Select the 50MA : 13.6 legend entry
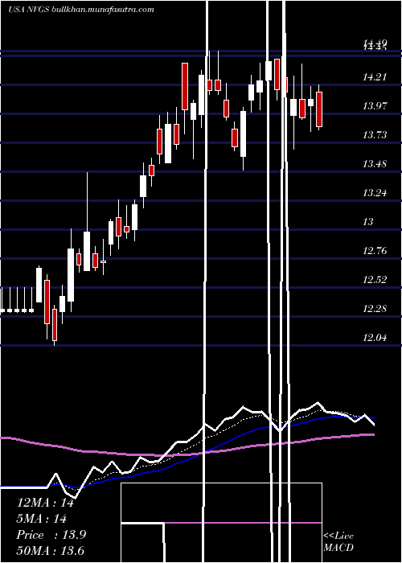Viewport: 402px width, 563px height. coord(50,550)
